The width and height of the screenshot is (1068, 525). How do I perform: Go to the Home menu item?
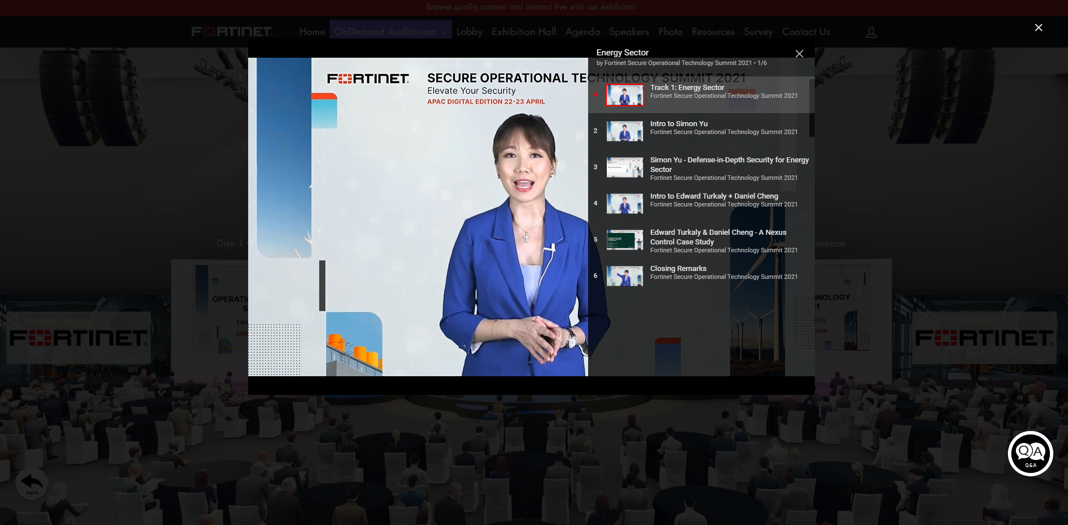[312, 32]
